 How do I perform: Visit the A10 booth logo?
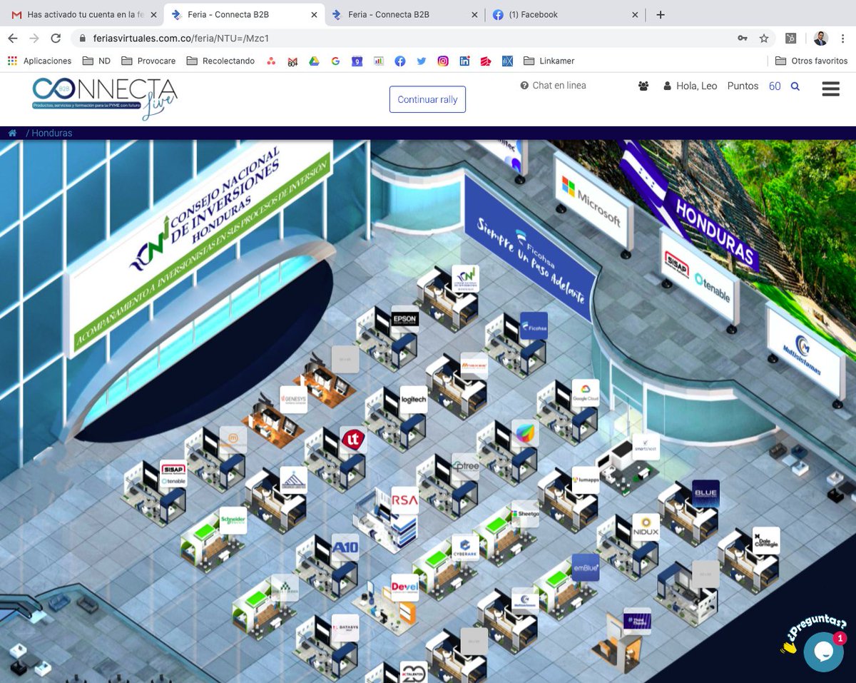point(345,547)
